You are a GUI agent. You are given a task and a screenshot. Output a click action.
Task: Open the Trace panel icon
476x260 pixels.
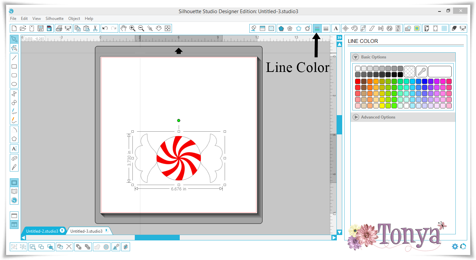tap(417, 28)
